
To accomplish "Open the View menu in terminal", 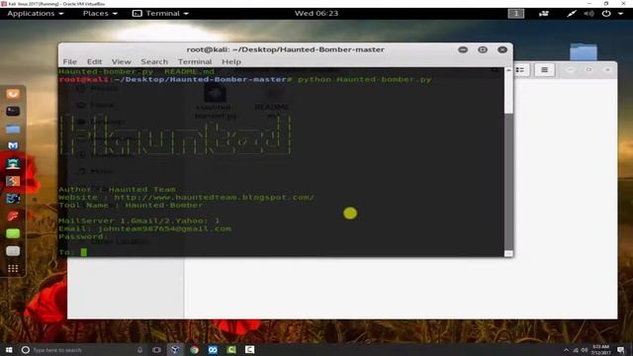I will [x=121, y=61].
